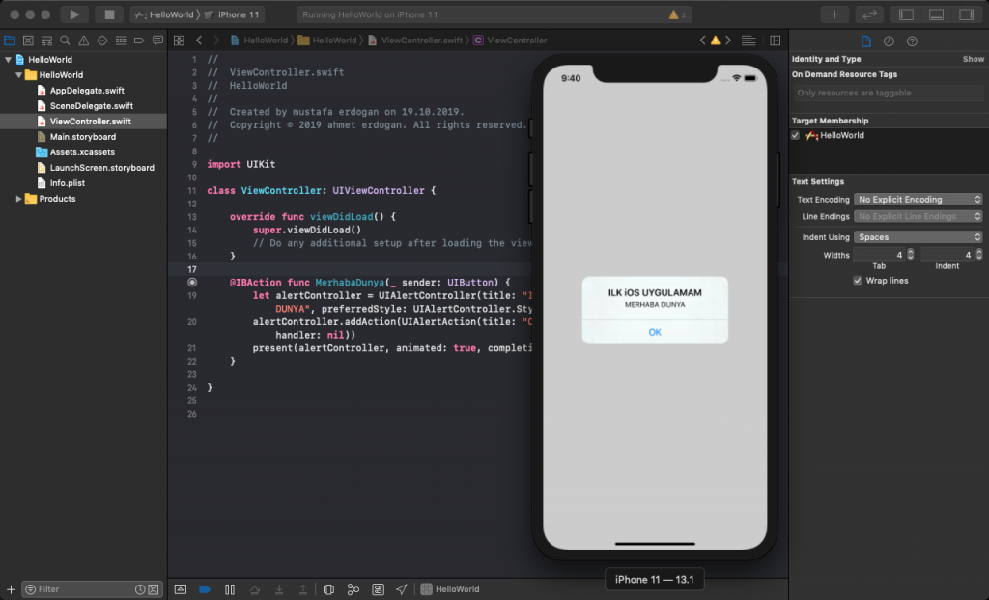Toggle breakpoints with the blue breakpoint icon
Viewport: 989px width, 600px height.
[x=204, y=588]
